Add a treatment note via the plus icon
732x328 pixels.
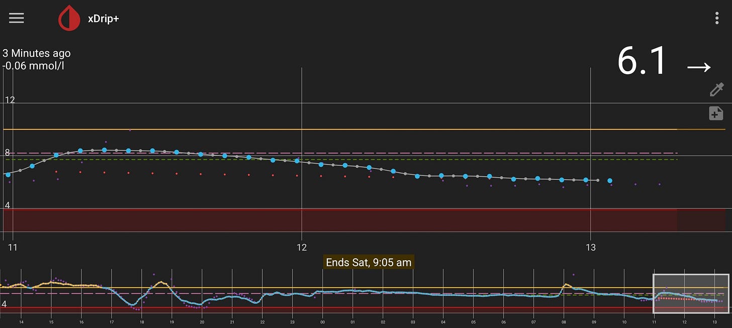716,114
